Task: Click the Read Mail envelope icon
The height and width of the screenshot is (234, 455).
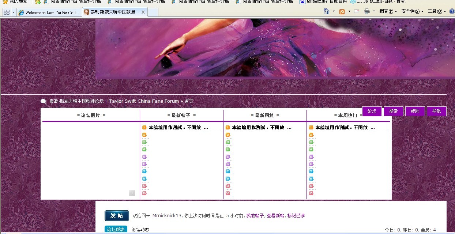Action: 356,11
